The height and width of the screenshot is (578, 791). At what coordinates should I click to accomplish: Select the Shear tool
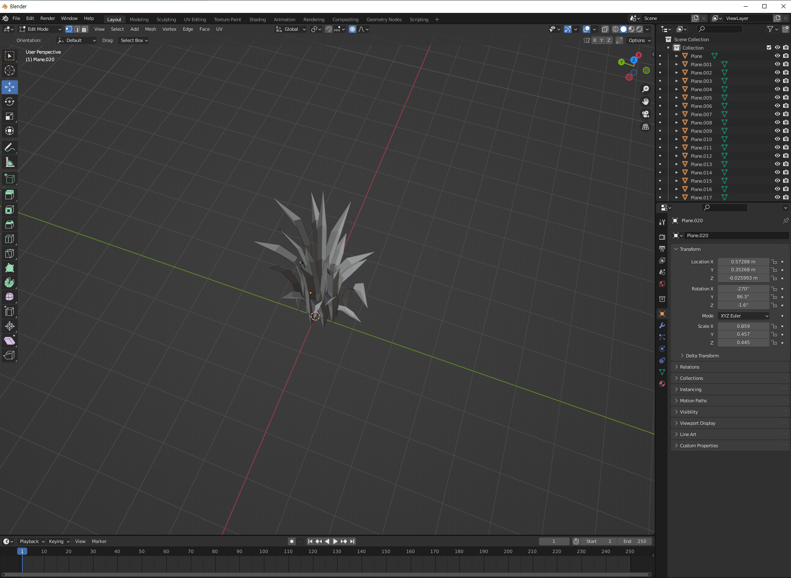(10, 341)
